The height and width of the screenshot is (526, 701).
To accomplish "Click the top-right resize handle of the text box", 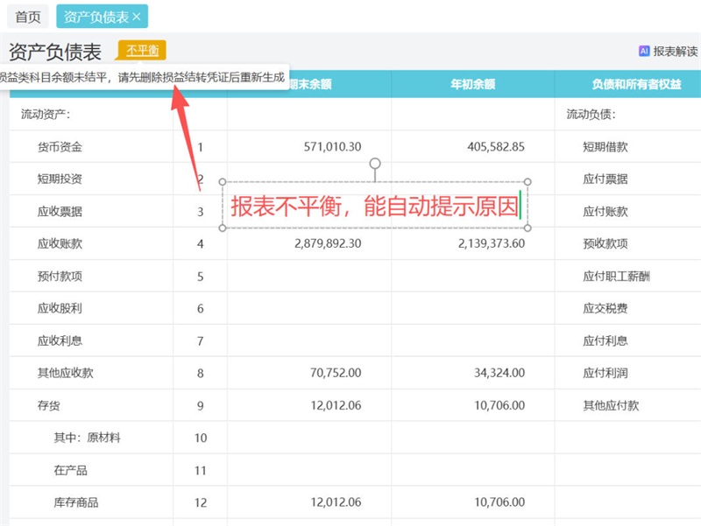I will pos(528,182).
